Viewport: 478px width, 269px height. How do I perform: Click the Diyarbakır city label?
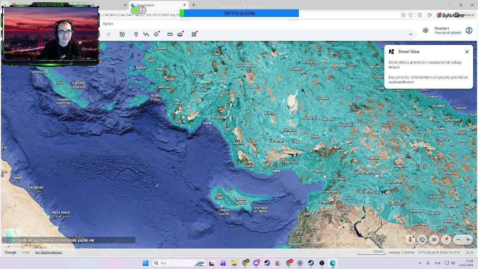coord(436,197)
